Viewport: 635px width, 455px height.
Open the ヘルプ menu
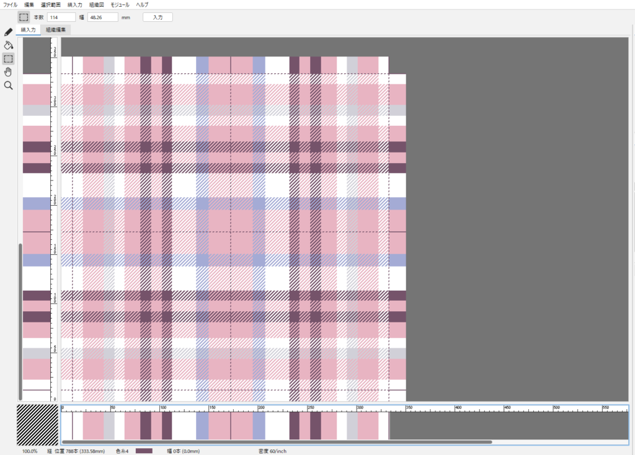click(142, 5)
